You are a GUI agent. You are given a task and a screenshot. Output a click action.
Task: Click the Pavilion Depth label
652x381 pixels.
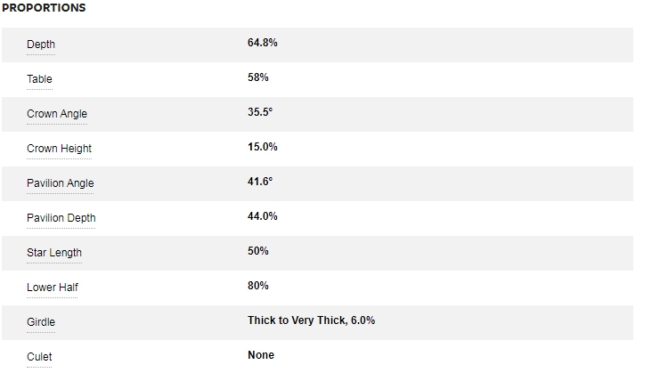[61, 218]
